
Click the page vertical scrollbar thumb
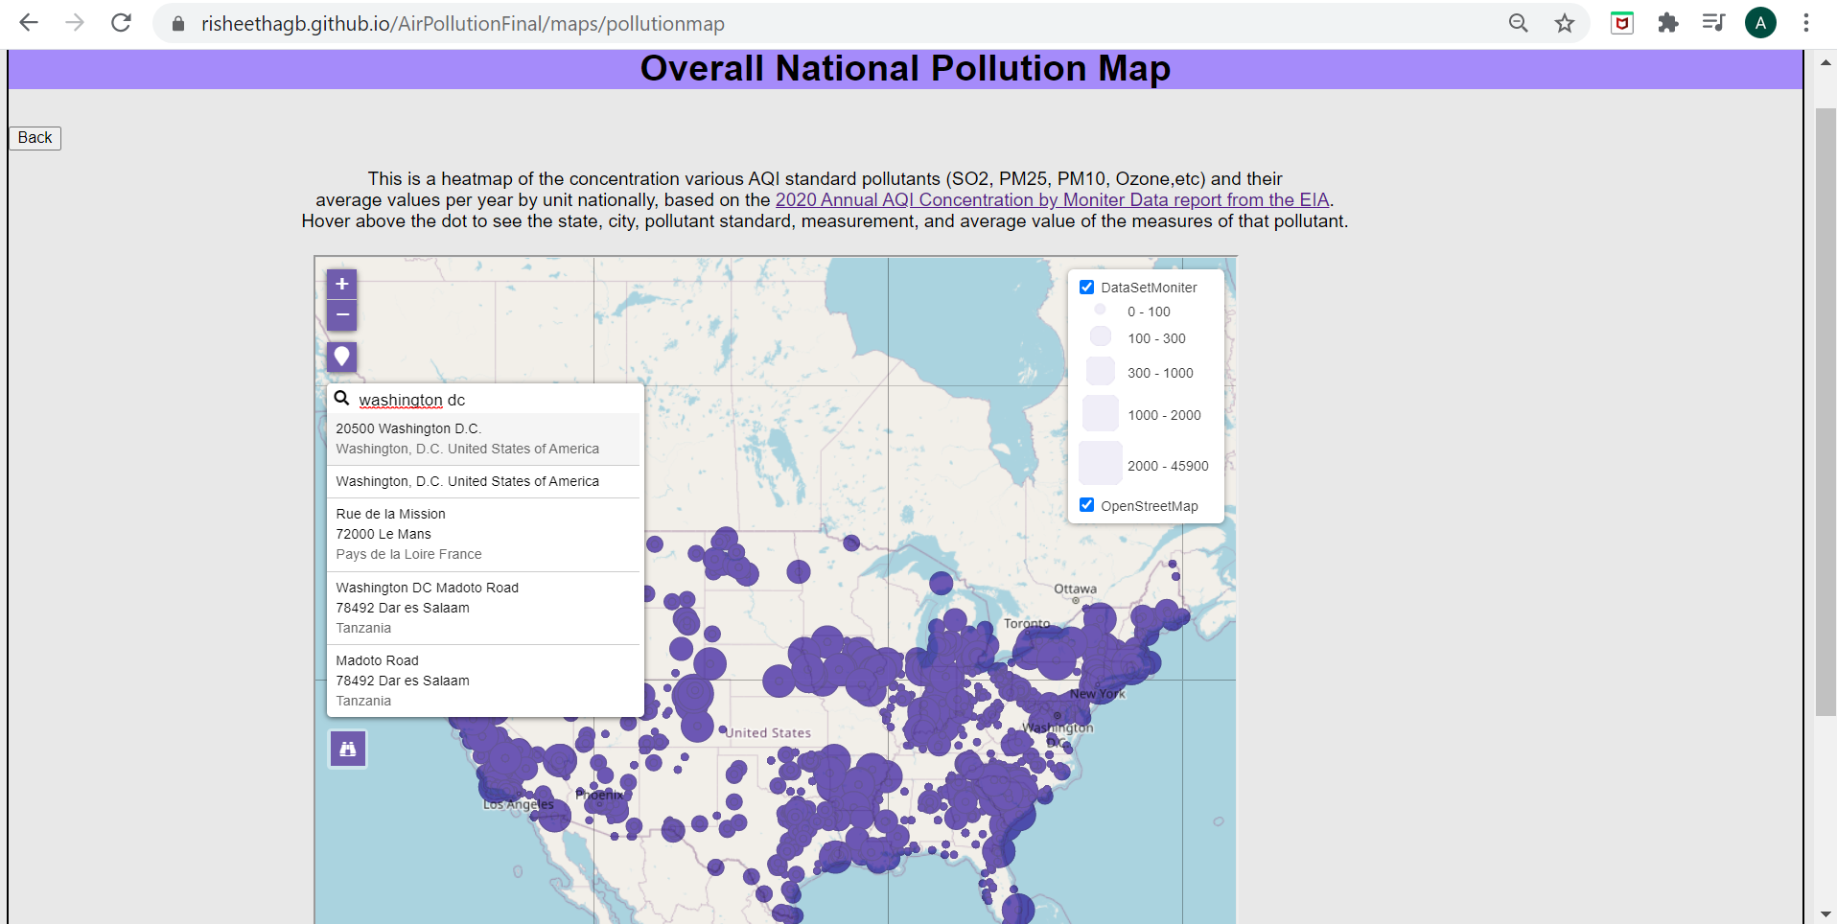[x=1825, y=412]
